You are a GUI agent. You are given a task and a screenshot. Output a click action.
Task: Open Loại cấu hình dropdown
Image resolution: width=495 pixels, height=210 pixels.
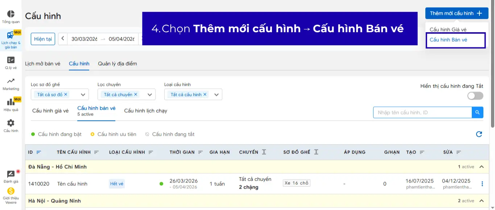pyautogui.click(x=216, y=95)
